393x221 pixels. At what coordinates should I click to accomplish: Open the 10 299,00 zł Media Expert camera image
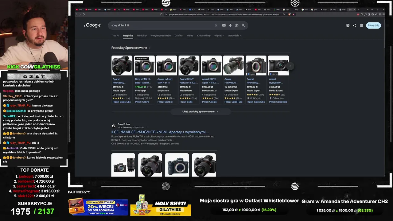click(x=234, y=65)
